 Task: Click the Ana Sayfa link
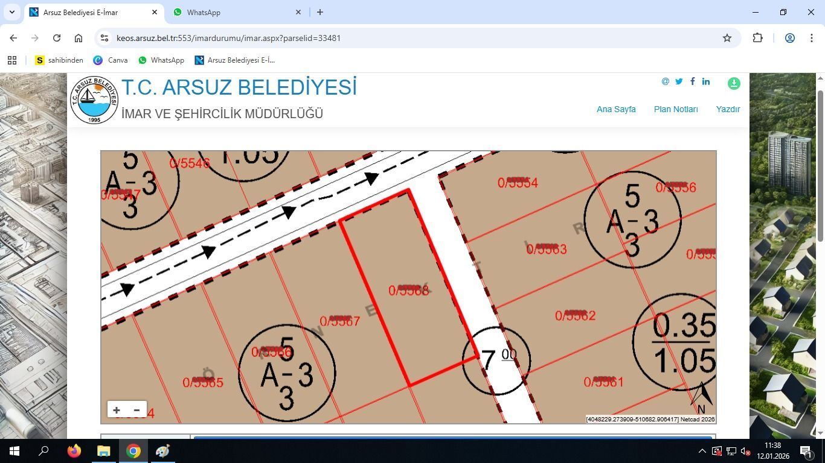616,109
